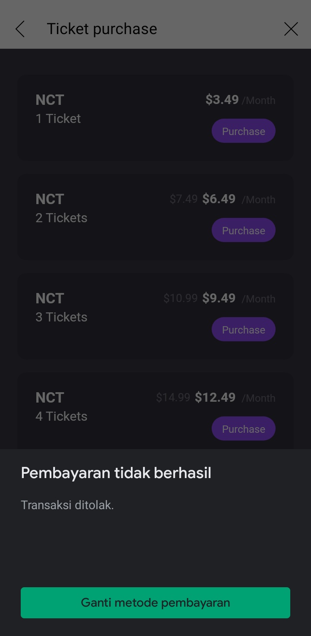The image size is (311, 636).
Task: Select the NCT 2 Tickets label
Action: click(x=61, y=208)
